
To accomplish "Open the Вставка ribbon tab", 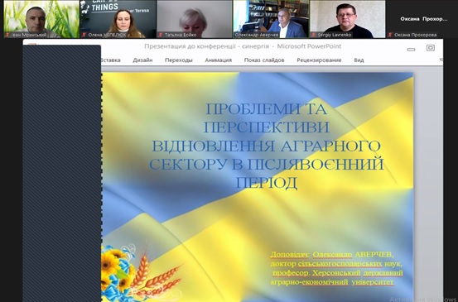I will click(x=110, y=60).
